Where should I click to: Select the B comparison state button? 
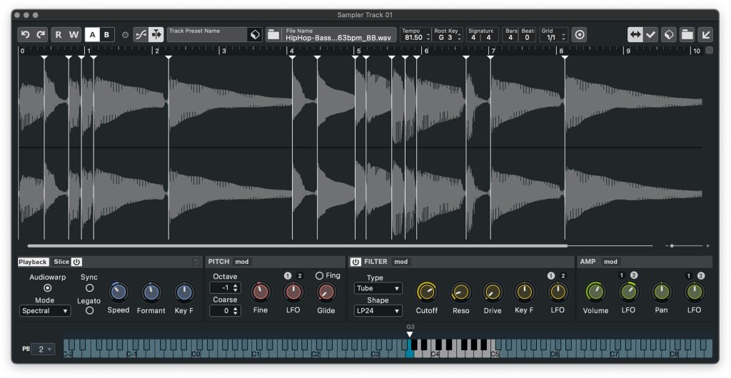click(106, 34)
